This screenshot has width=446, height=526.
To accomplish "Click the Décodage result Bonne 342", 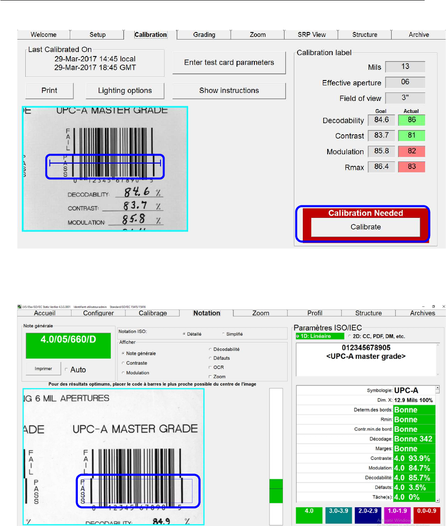I will pyautogui.click(x=414, y=439).
